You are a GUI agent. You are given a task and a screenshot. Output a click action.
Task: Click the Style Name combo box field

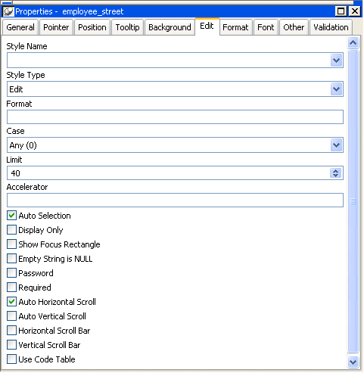[175, 61]
